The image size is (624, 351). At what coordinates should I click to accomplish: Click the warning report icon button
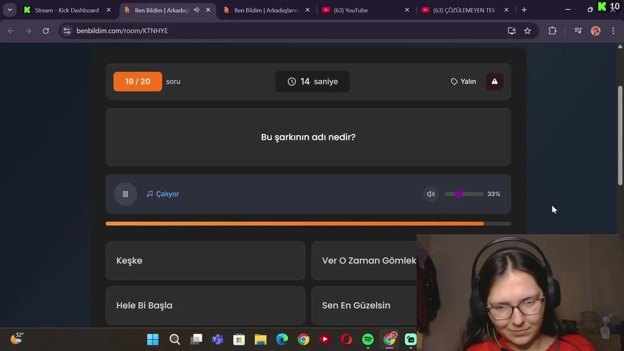tap(494, 81)
